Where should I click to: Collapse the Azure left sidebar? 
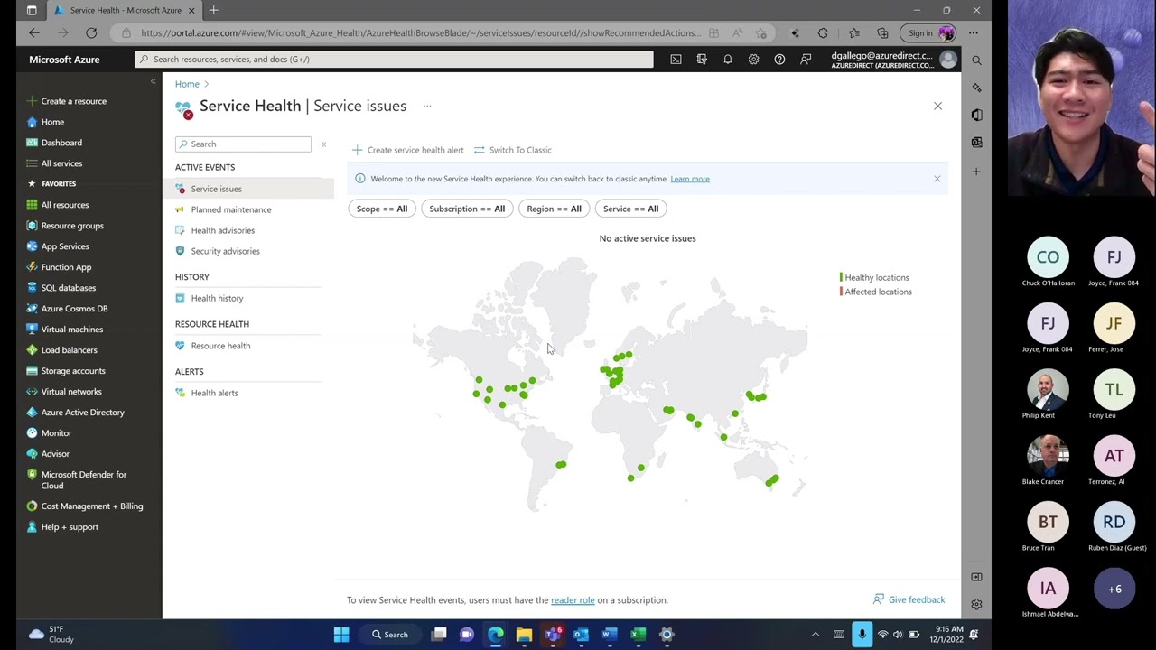[x=153, y=81]
